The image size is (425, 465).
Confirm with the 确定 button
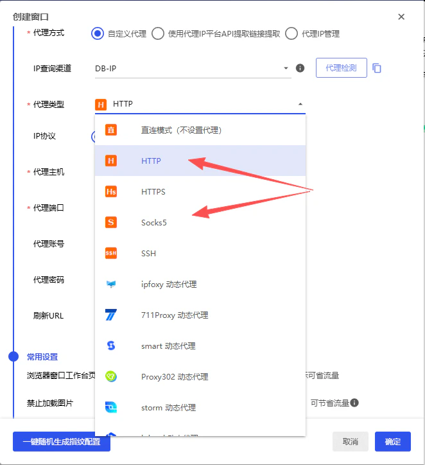tap(393, 442)
